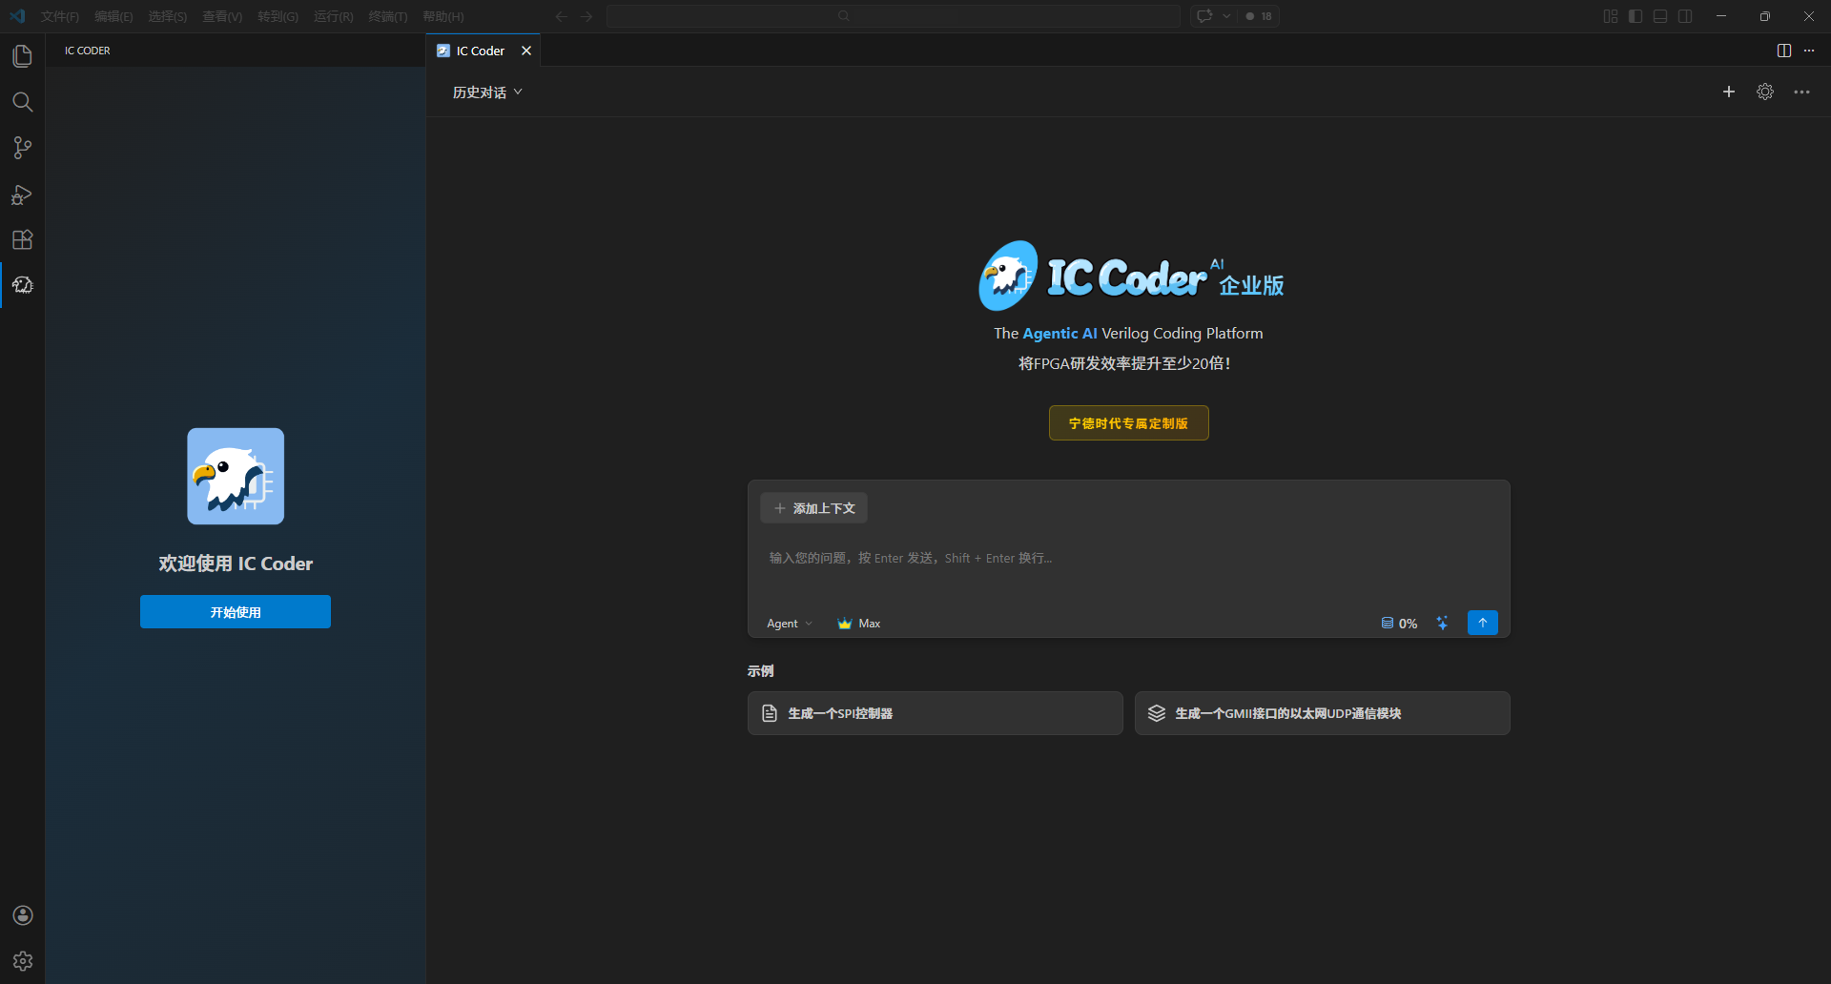Click the VS Code logo in title bar
Screen dimensions: 1831x984
(17, 16)
